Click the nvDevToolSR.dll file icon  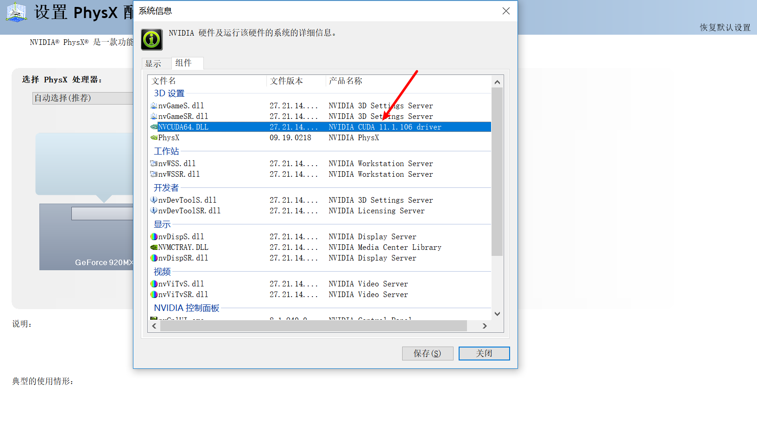click(154, 211)
